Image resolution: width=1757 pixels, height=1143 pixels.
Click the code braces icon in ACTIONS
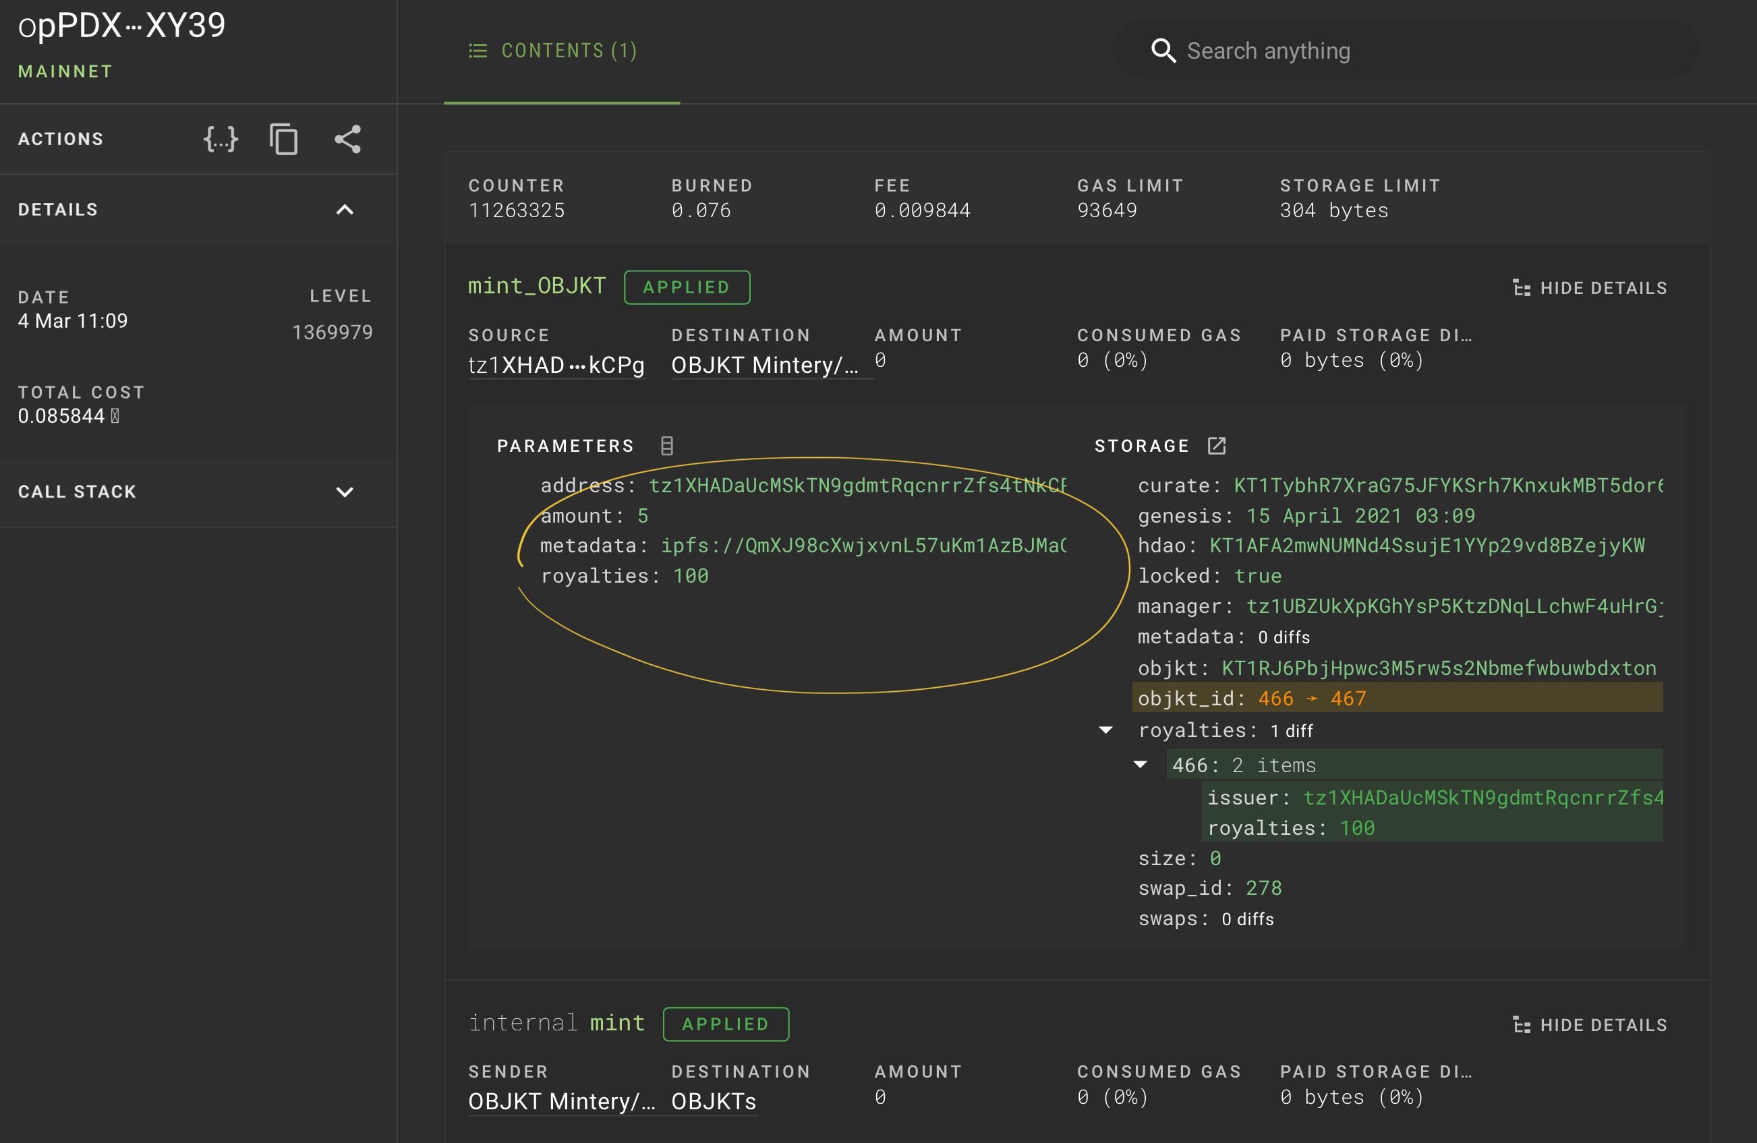point(219,140)
